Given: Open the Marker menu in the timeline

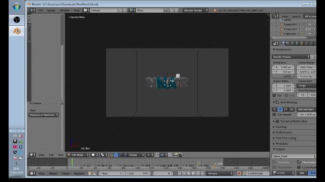Looking at the screenshot, I should [x=53, y=173].
